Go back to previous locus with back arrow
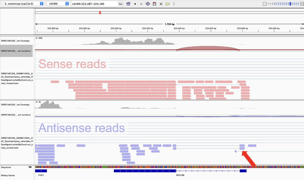The height and width of the screenshot is (180, 304). coord(135,4)
